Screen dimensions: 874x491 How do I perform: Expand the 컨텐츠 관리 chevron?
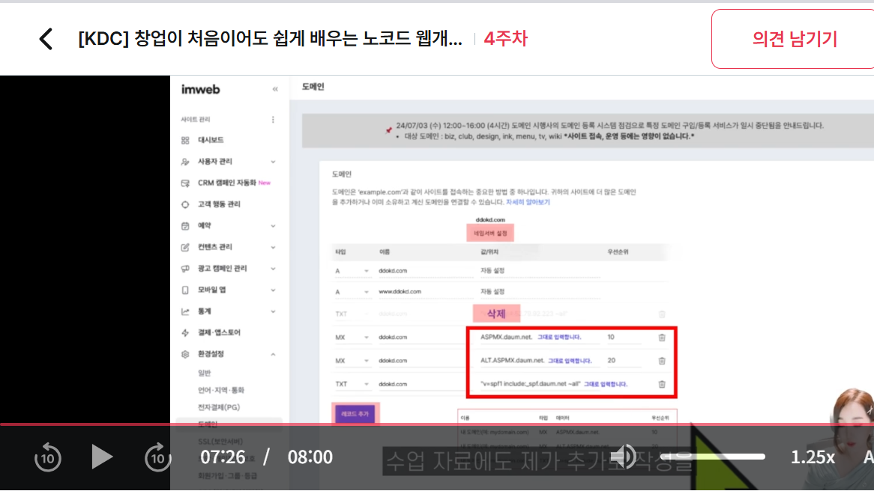[x=273, y=247]
